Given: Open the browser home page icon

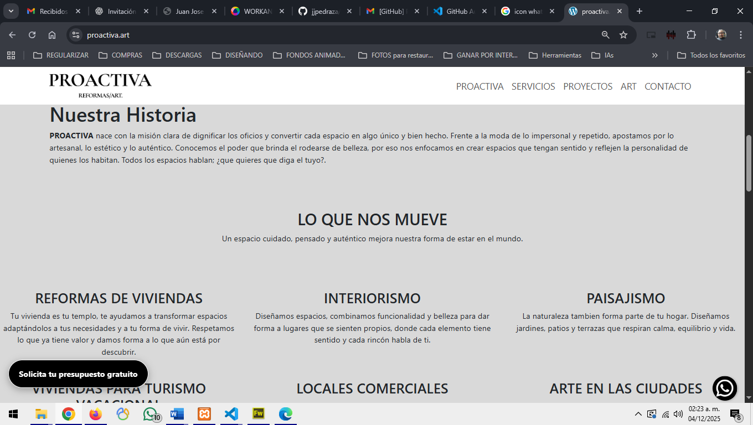Looking at the screenshot, I should tap(52, 35).
